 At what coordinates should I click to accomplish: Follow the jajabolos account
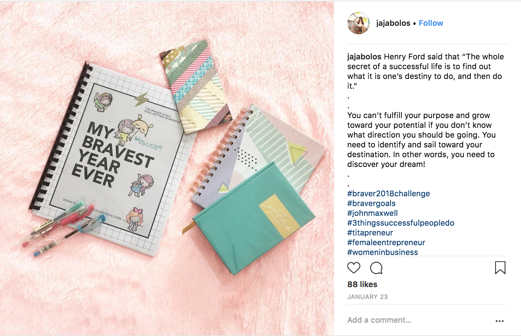[x=431, y=23]
